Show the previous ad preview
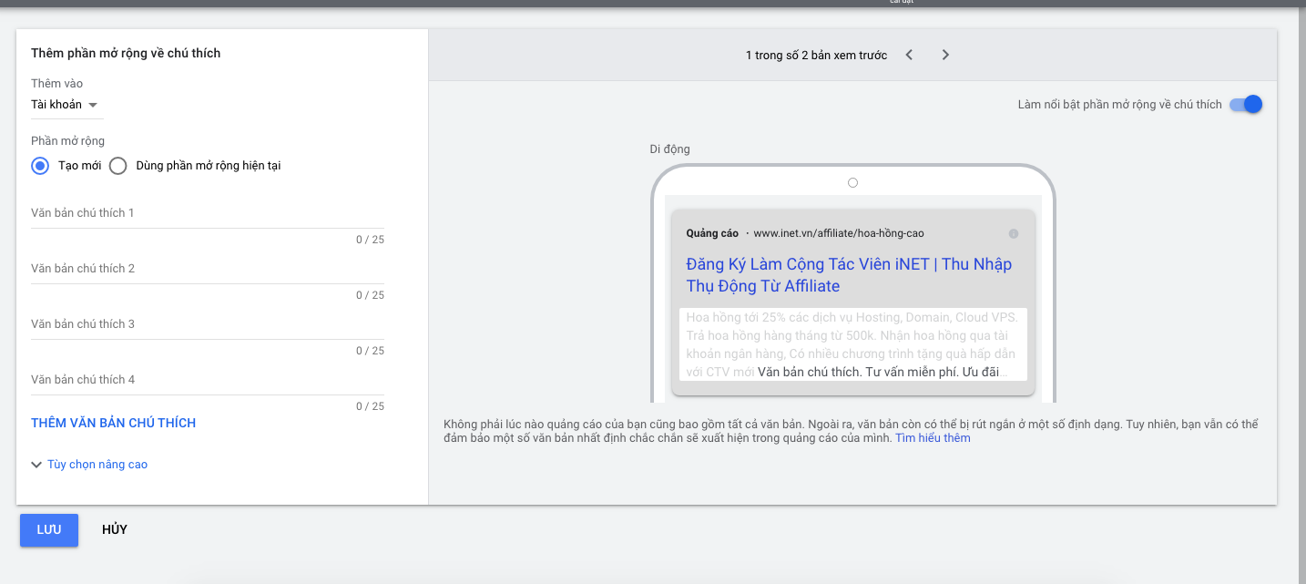The image size is (1306, 584). point(909,55)
